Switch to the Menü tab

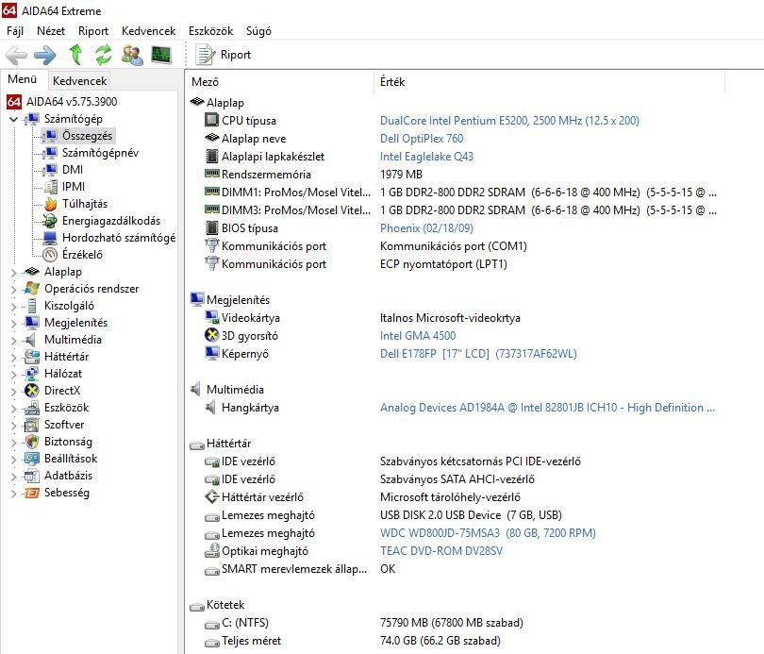(x=23, y=79)
